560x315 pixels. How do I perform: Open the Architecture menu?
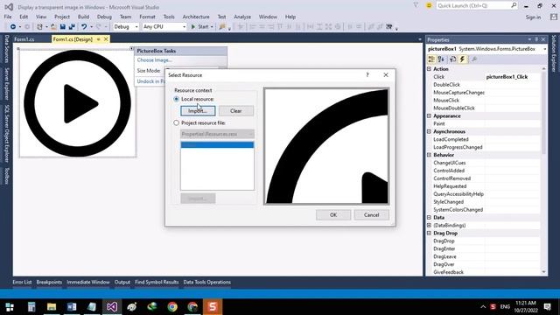(x=196, y=17)
